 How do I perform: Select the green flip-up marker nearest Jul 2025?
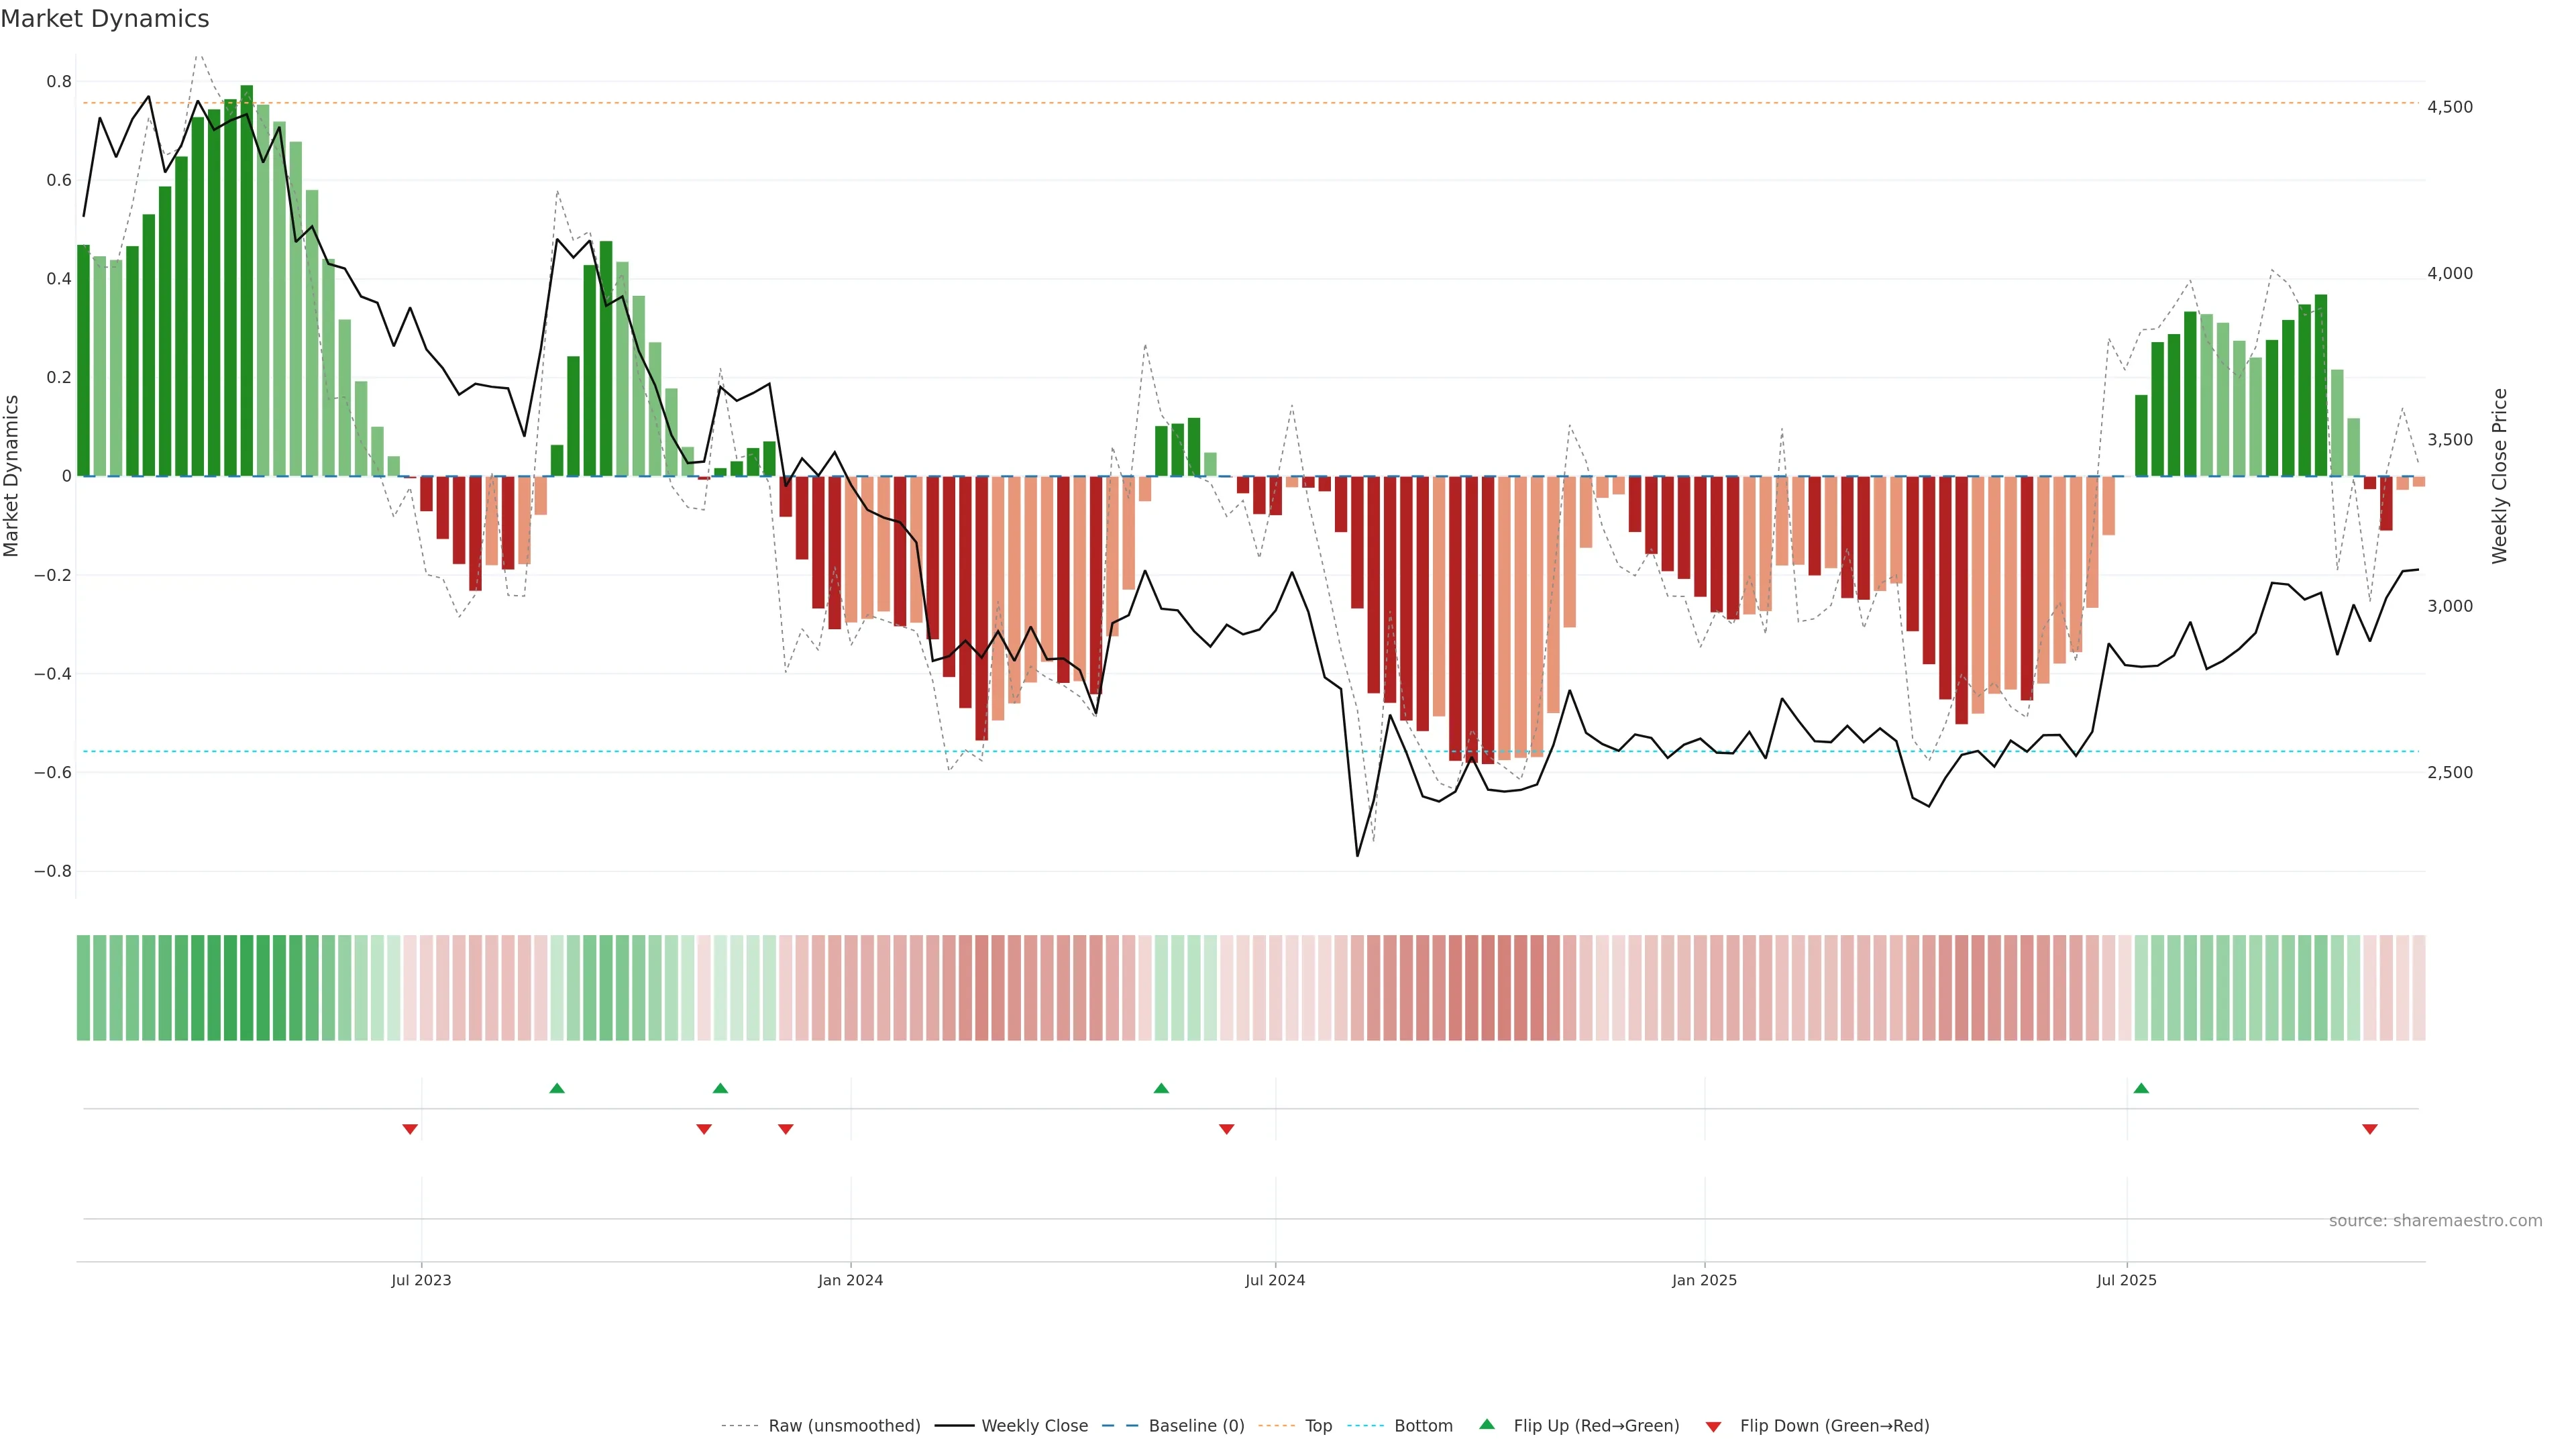pos(2141,1088)
